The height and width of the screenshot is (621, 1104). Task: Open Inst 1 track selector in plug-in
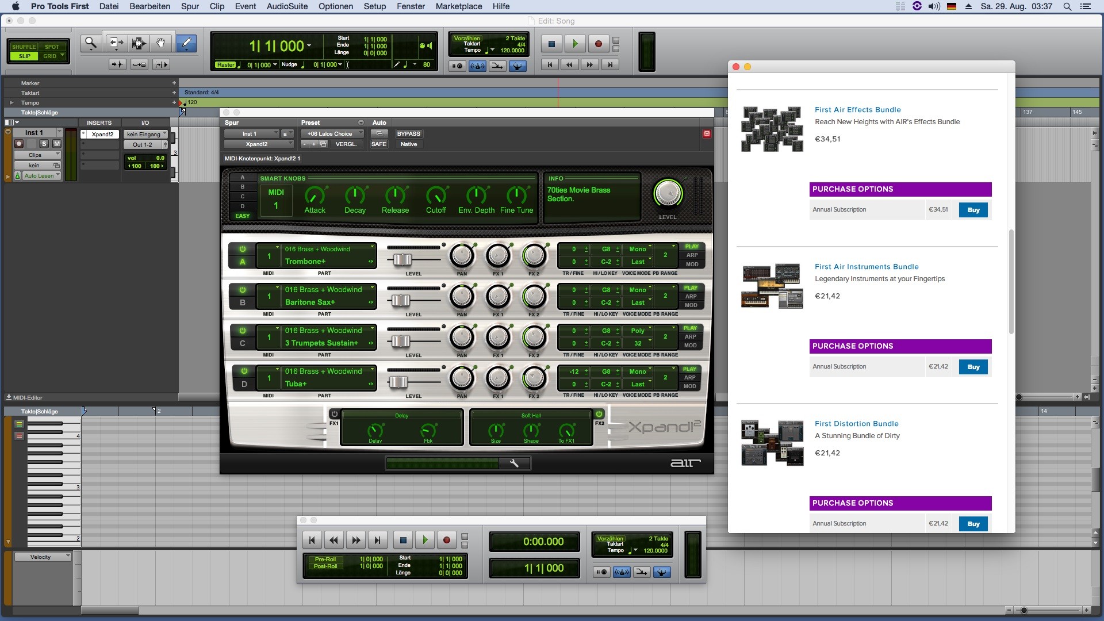click(251, 134)
